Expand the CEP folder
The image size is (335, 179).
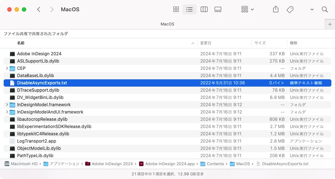7,68
